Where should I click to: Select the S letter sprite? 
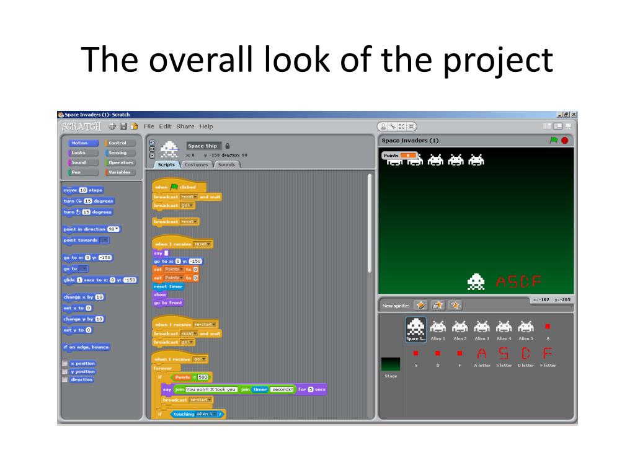pos(504,356)
